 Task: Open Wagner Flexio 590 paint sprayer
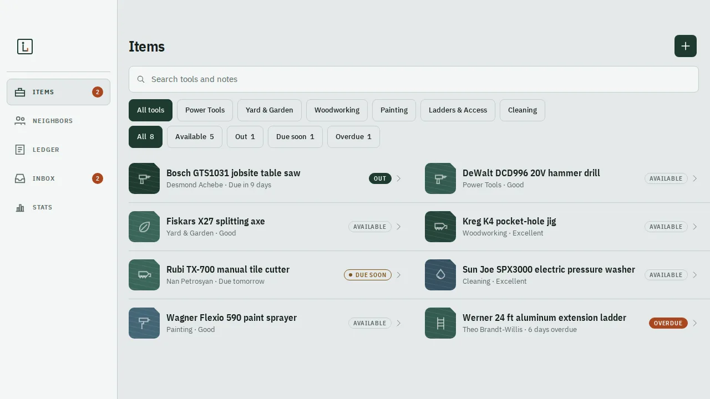pyautogui.click(x=266, y=323)
